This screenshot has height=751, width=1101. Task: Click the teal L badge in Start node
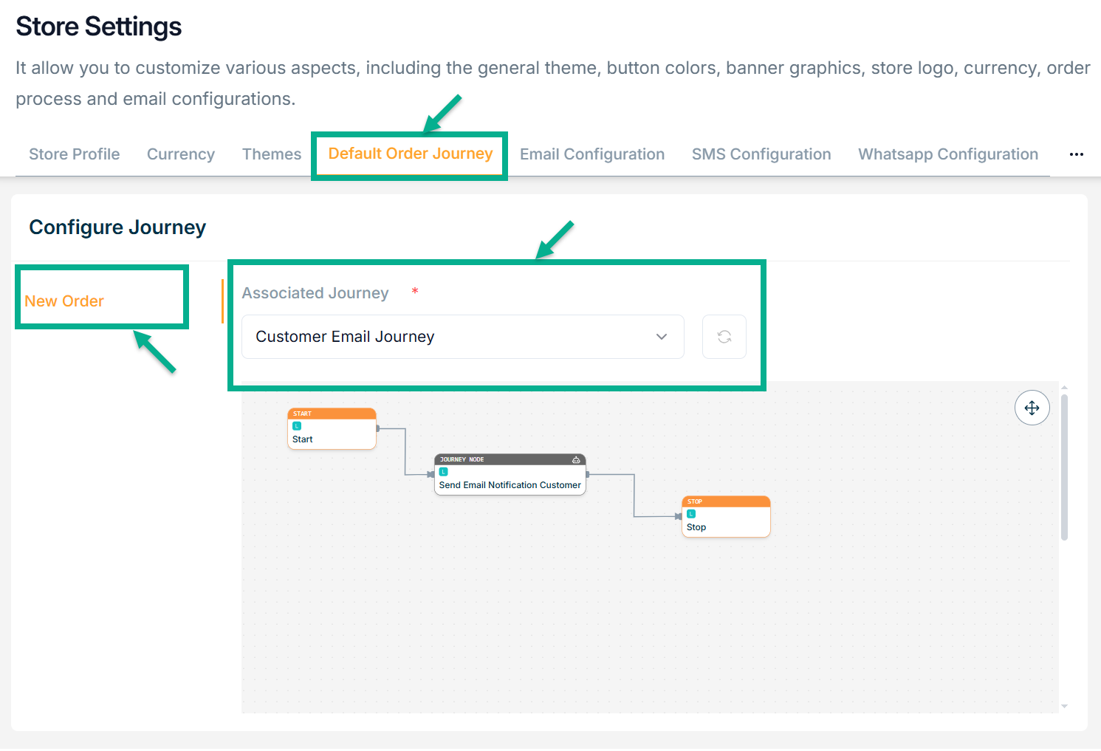[x=297, y=426]
